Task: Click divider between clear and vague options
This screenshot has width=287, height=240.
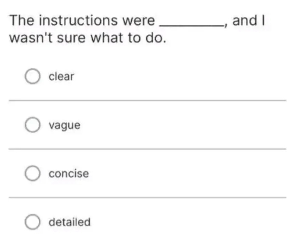Action: [x=147, y=101]
